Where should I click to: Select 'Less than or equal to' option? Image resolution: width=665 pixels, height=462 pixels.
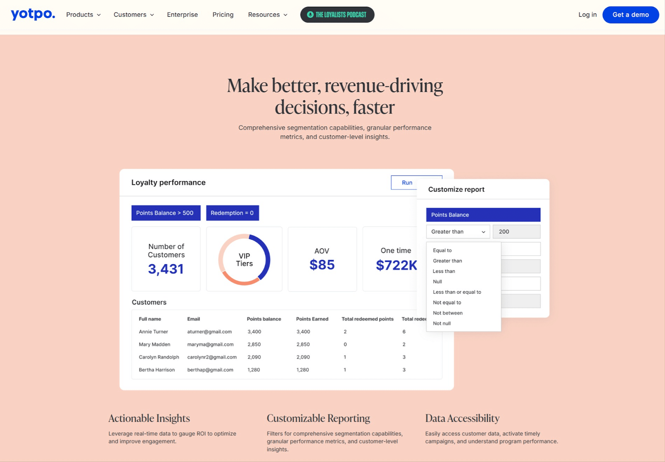pyautogui.click(x=457, y=292)
